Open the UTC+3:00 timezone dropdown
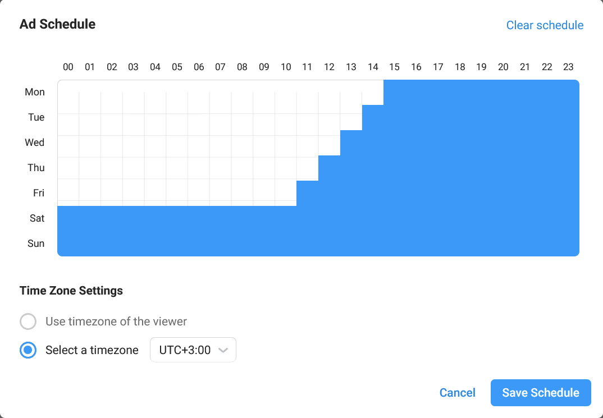The image size is (603, 418). pos(193,350)
